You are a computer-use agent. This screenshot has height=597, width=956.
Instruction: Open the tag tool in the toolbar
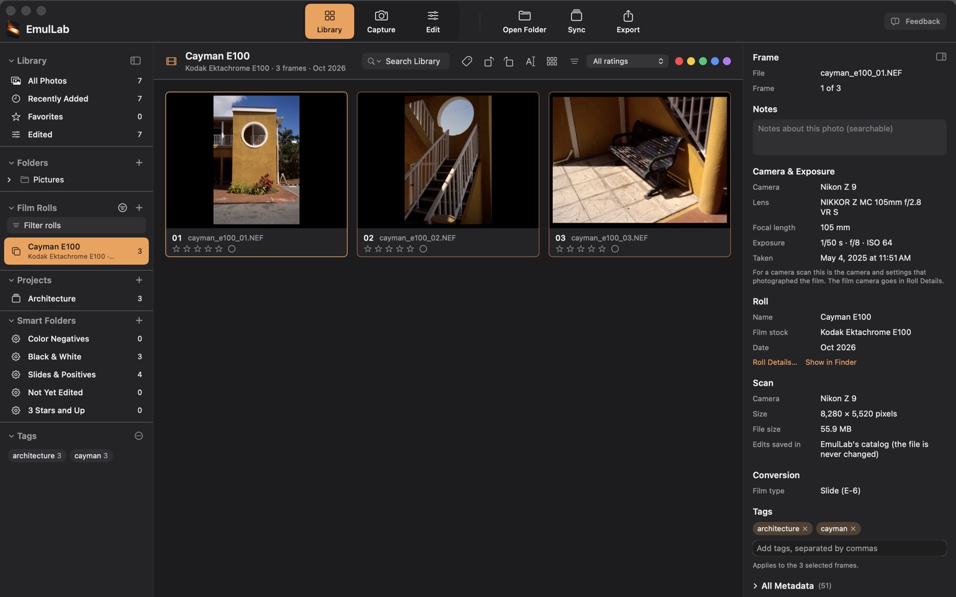click(x=467, y=61)
